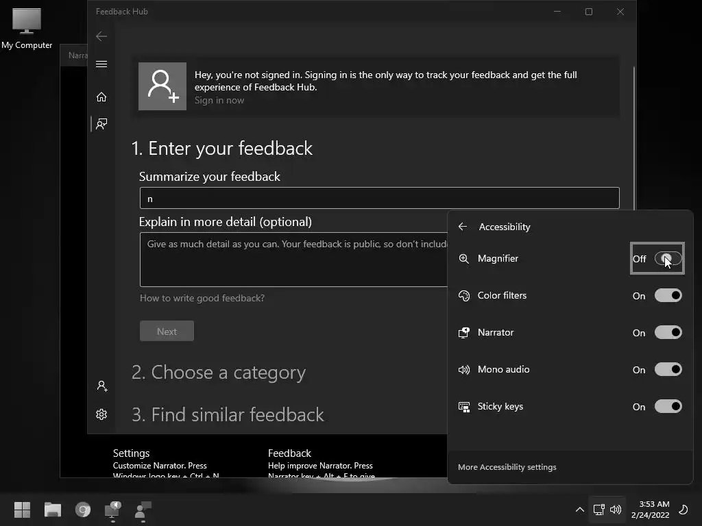The image size is (702, 526).
Task: Minimize the Feedback Hub window
Action: 557,12
